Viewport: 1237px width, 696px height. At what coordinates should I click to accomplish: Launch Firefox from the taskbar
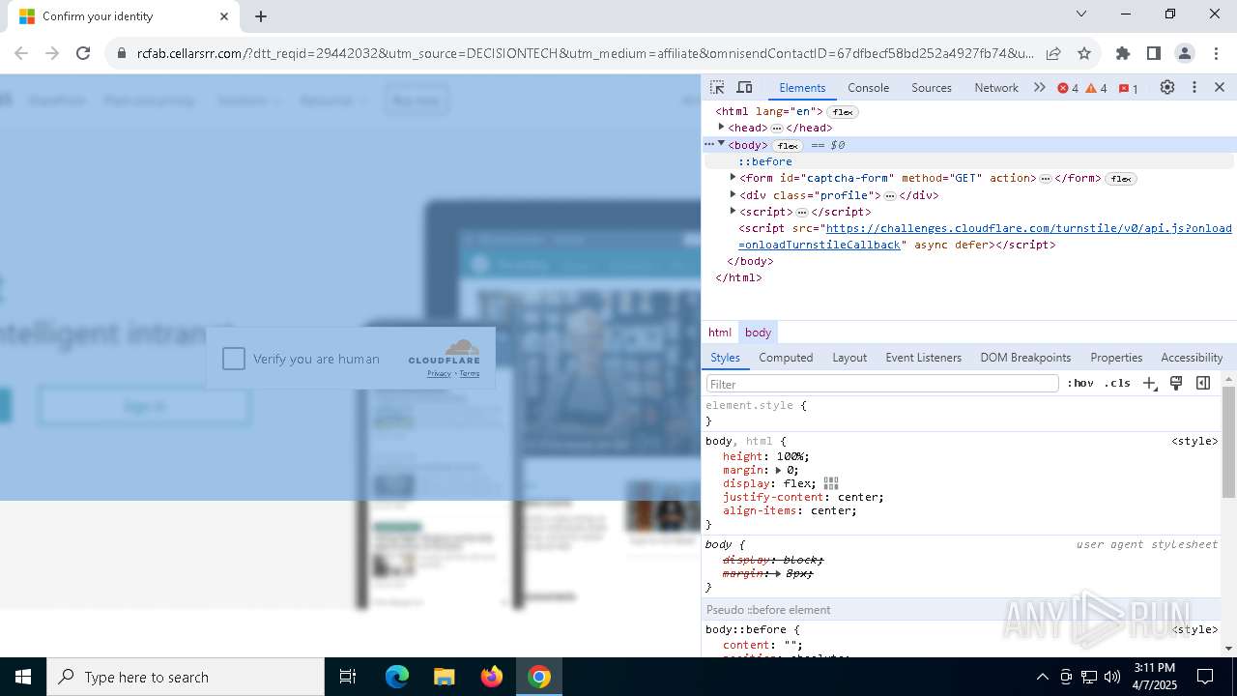click(491, 677)
